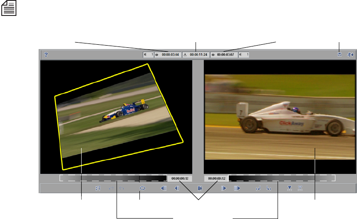Click the trim mode icon left of undo
The height and width of the screenshot is (219, 357).
tap(98, 188)
